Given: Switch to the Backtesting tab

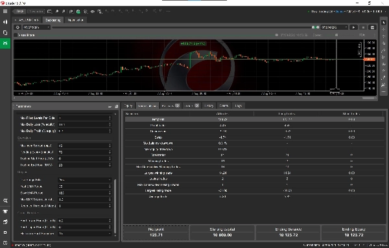Looking at the screenshot, I should (x=53, y=20).
